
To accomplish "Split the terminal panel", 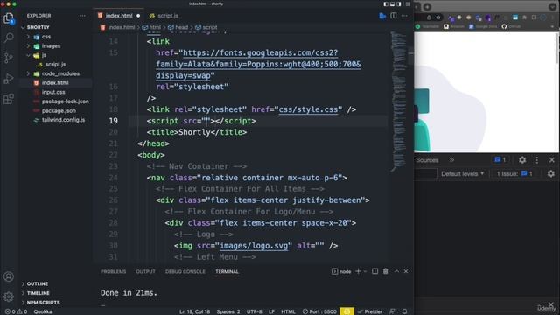I will tap(374, 271).
